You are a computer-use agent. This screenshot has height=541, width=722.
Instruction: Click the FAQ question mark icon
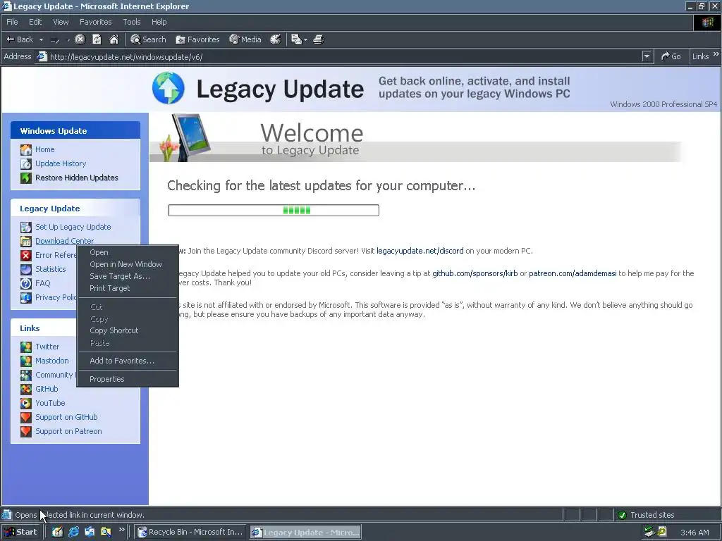[26, 283]
